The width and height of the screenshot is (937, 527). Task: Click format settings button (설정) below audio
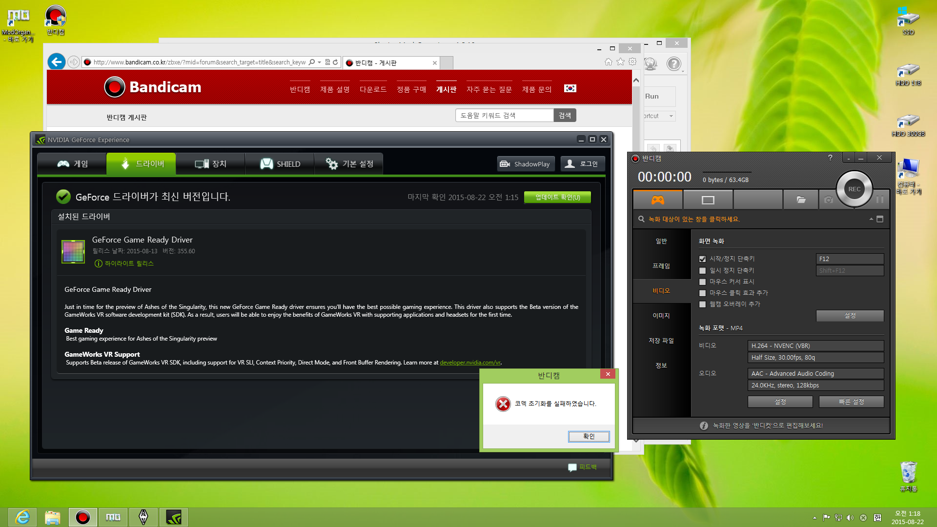(780, 402)
